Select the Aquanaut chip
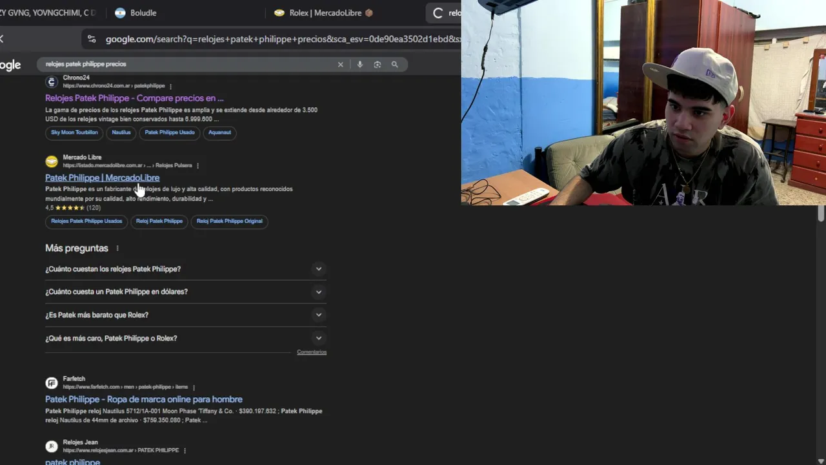826x465 pixels. (x=219, y=132)
